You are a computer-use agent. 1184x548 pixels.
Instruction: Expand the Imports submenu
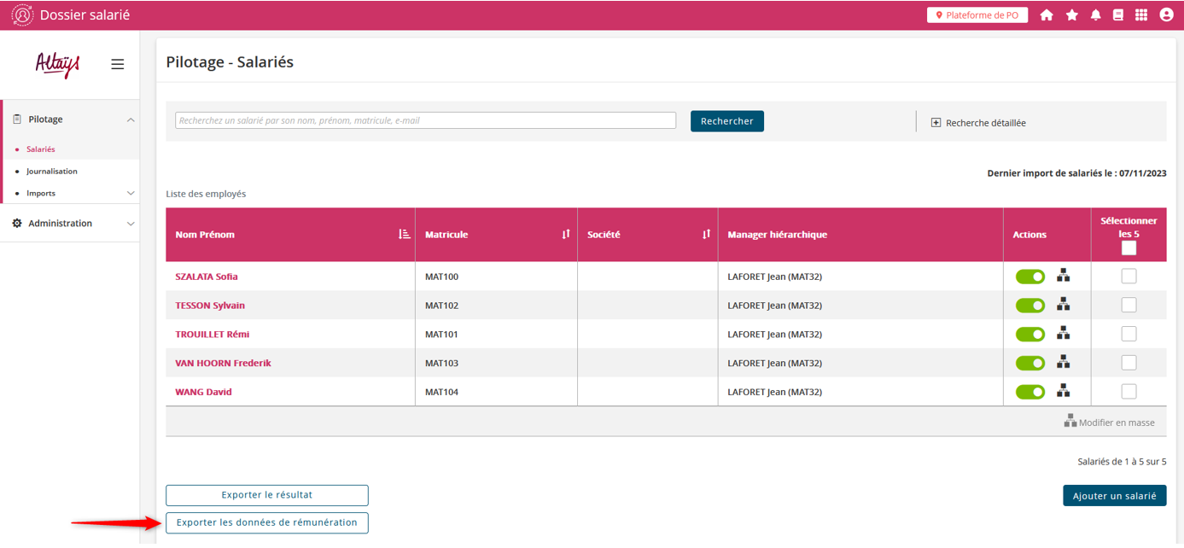click(131, 194)
